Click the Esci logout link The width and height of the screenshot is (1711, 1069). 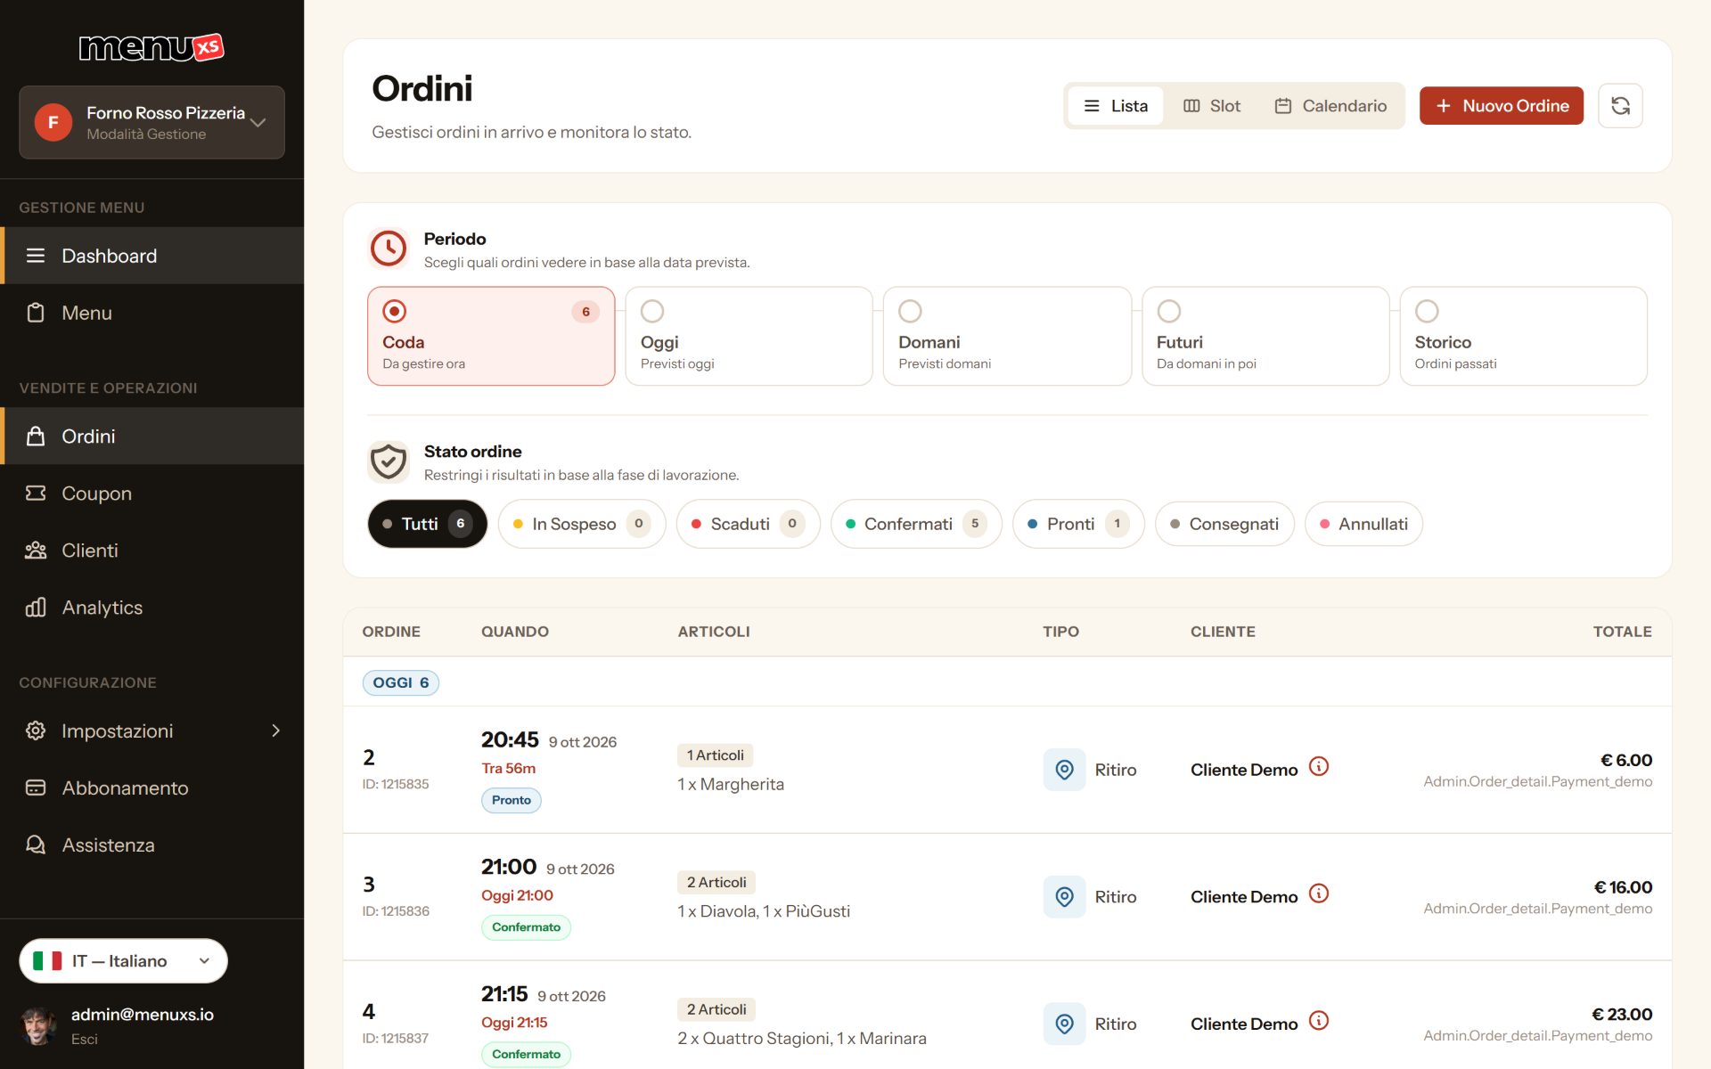85,1039
